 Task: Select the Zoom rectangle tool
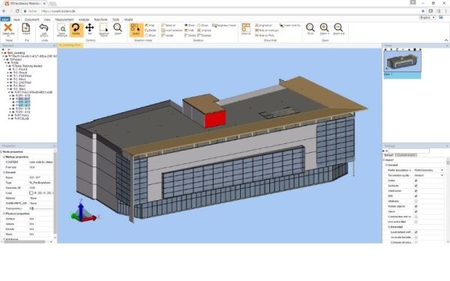[61, 28]
